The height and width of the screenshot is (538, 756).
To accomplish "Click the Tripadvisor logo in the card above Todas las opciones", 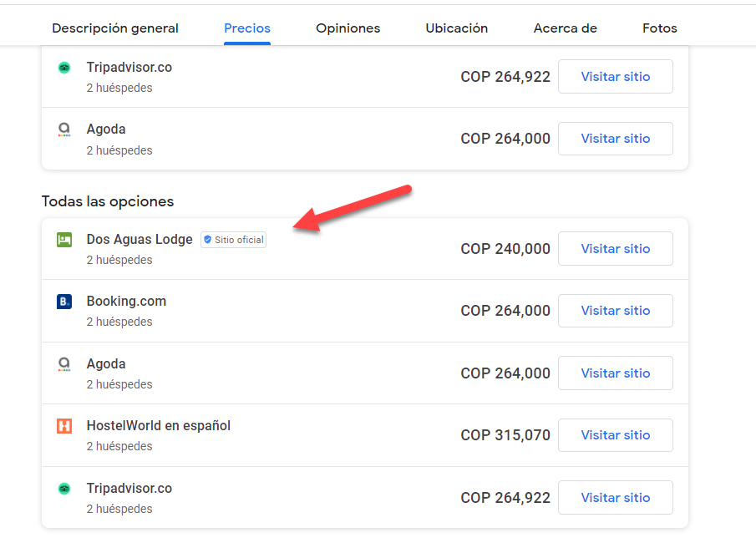I will coord(64,68).
